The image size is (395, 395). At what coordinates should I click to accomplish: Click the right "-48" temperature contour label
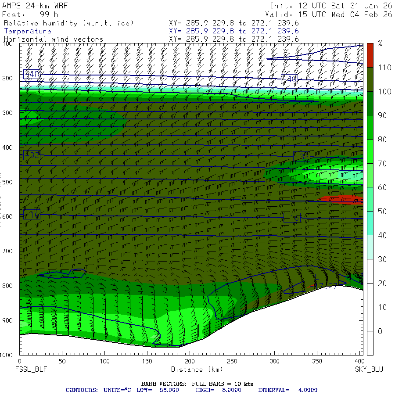point(289,79)
